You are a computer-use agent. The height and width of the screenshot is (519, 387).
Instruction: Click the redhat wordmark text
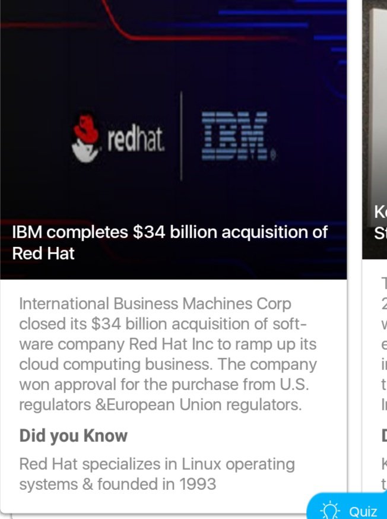[x=136, y=139]
